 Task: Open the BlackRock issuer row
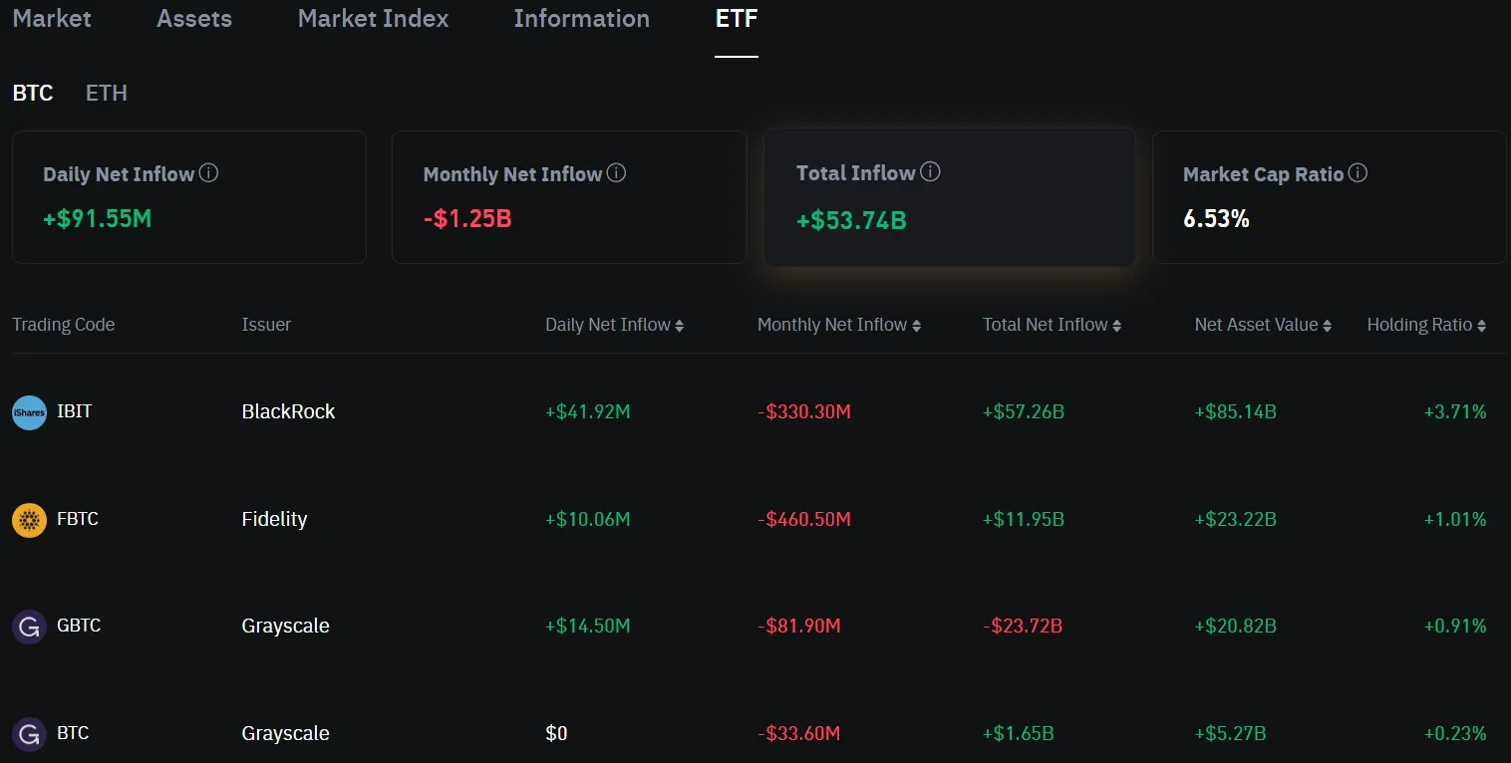pos(759,411)
